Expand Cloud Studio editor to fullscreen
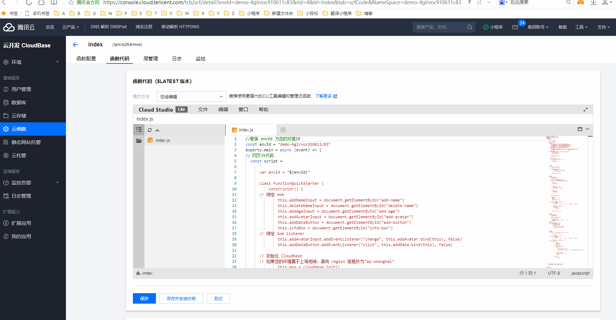 click(586, 109)
